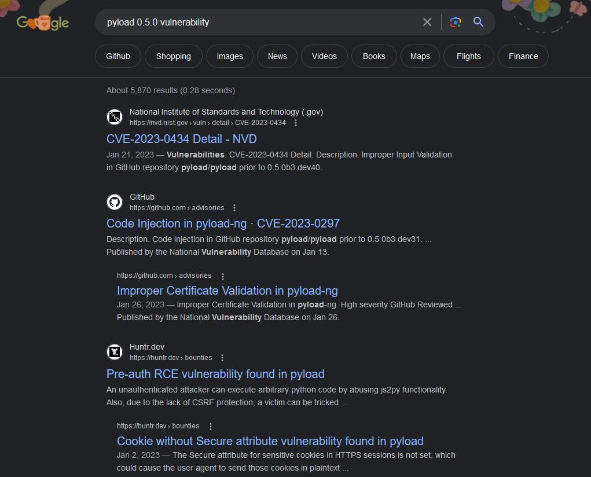Click the magnifying glass search button
591x477 pixels.
478,22
